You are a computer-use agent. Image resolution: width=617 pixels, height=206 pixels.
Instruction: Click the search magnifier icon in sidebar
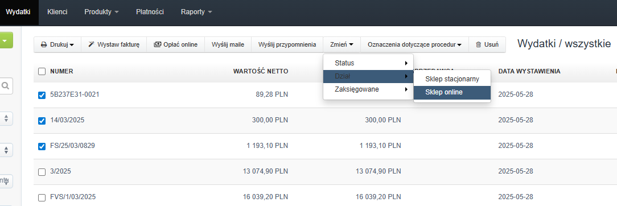coord(6,86)
